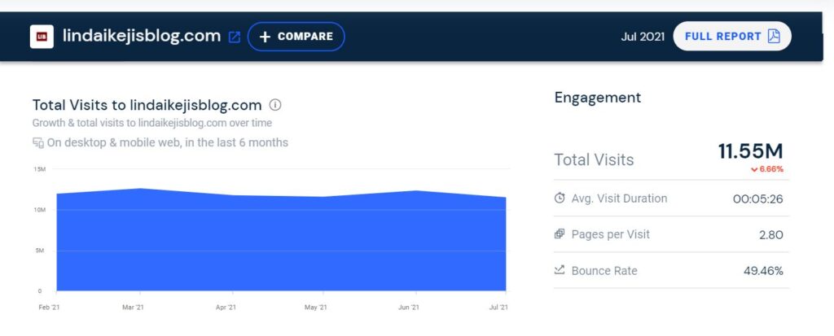The image size is (834, 336).
Task: Click the lindaikejisblog.com domain title
Action: [142, 36]
